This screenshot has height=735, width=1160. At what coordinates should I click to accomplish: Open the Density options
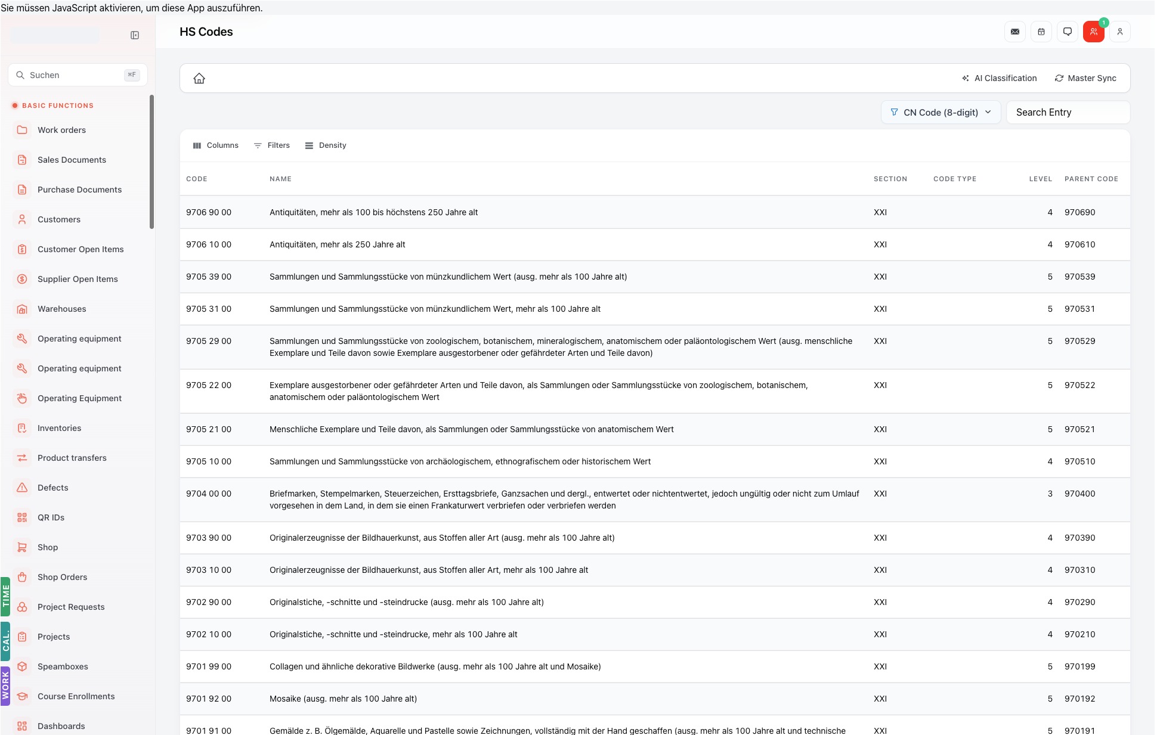pyautogui.click(x=326, y=145)
